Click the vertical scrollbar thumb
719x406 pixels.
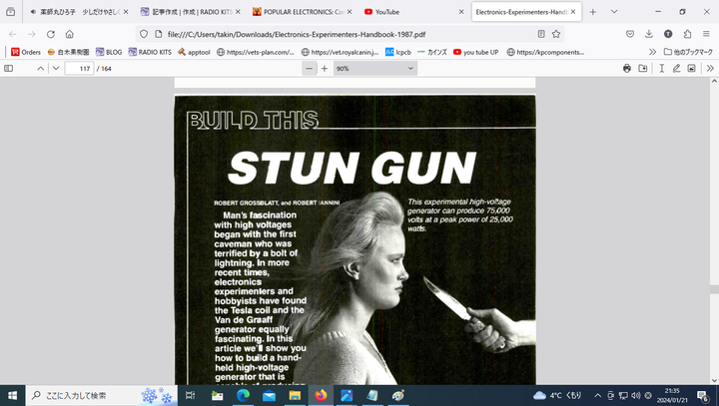[714, 289]
